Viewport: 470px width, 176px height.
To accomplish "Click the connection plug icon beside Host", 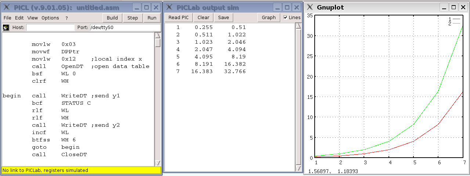I will click(x=6, y=28).
